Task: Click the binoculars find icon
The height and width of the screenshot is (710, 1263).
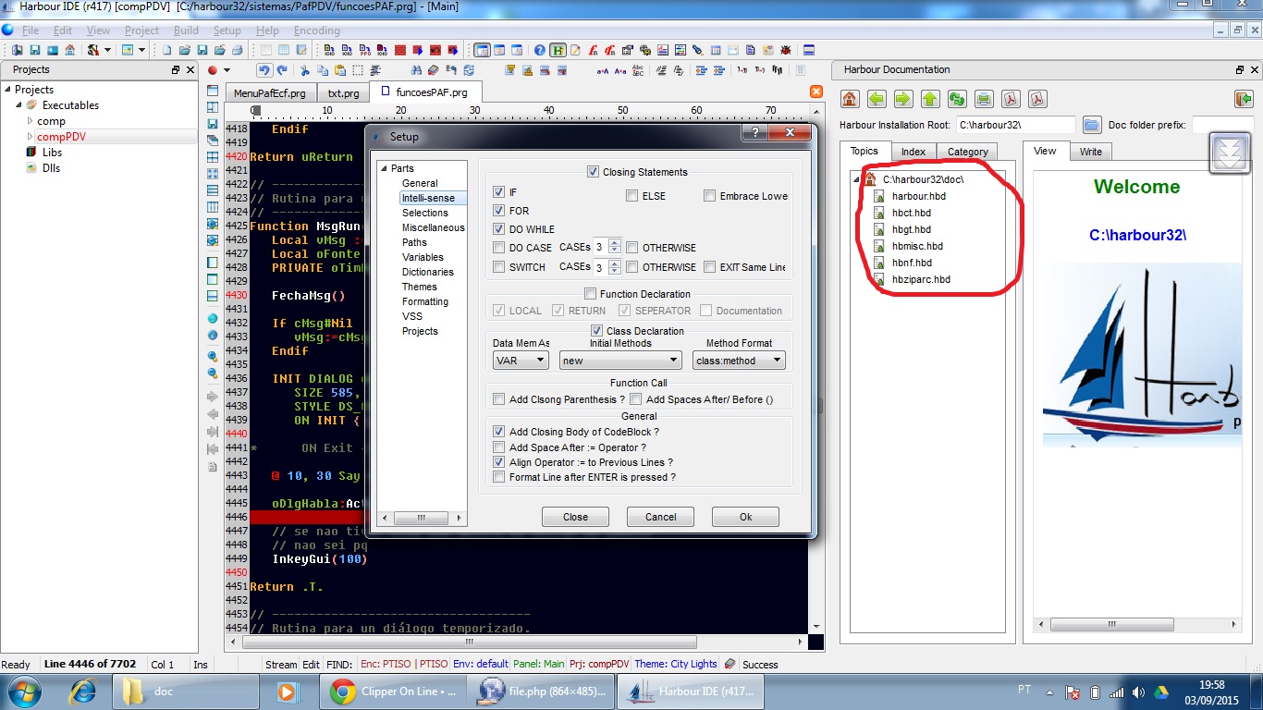Action: click(x=416, y=70)
